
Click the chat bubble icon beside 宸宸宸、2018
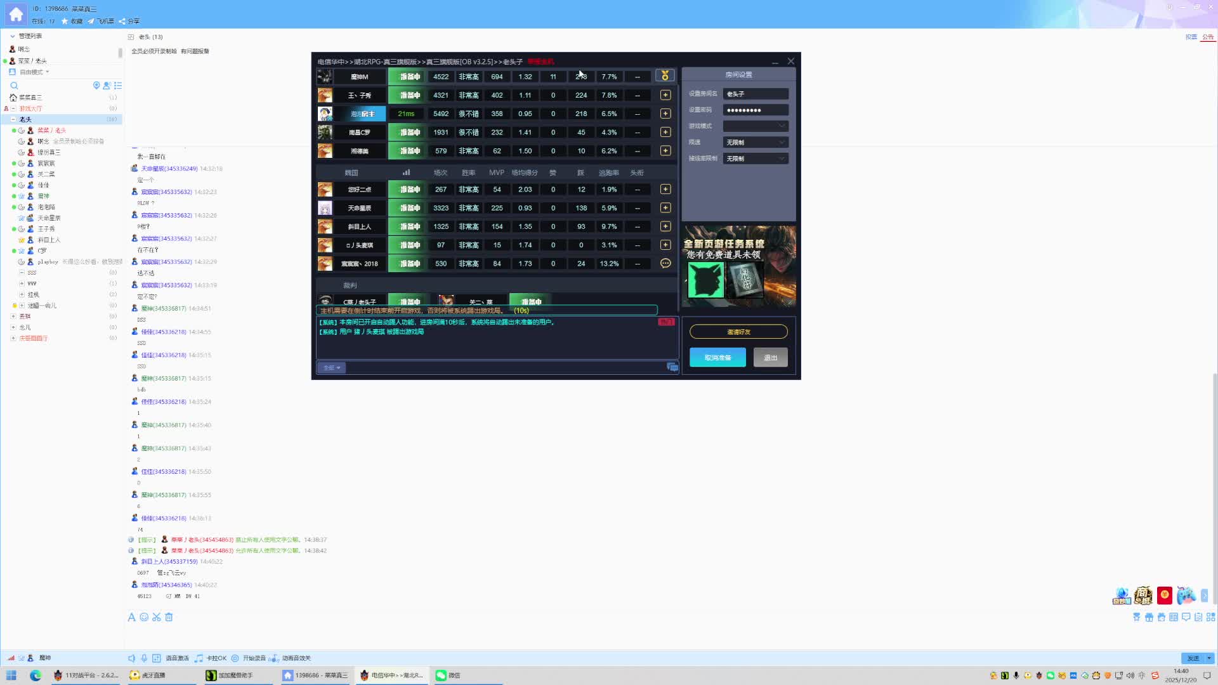tap(665, 263)
